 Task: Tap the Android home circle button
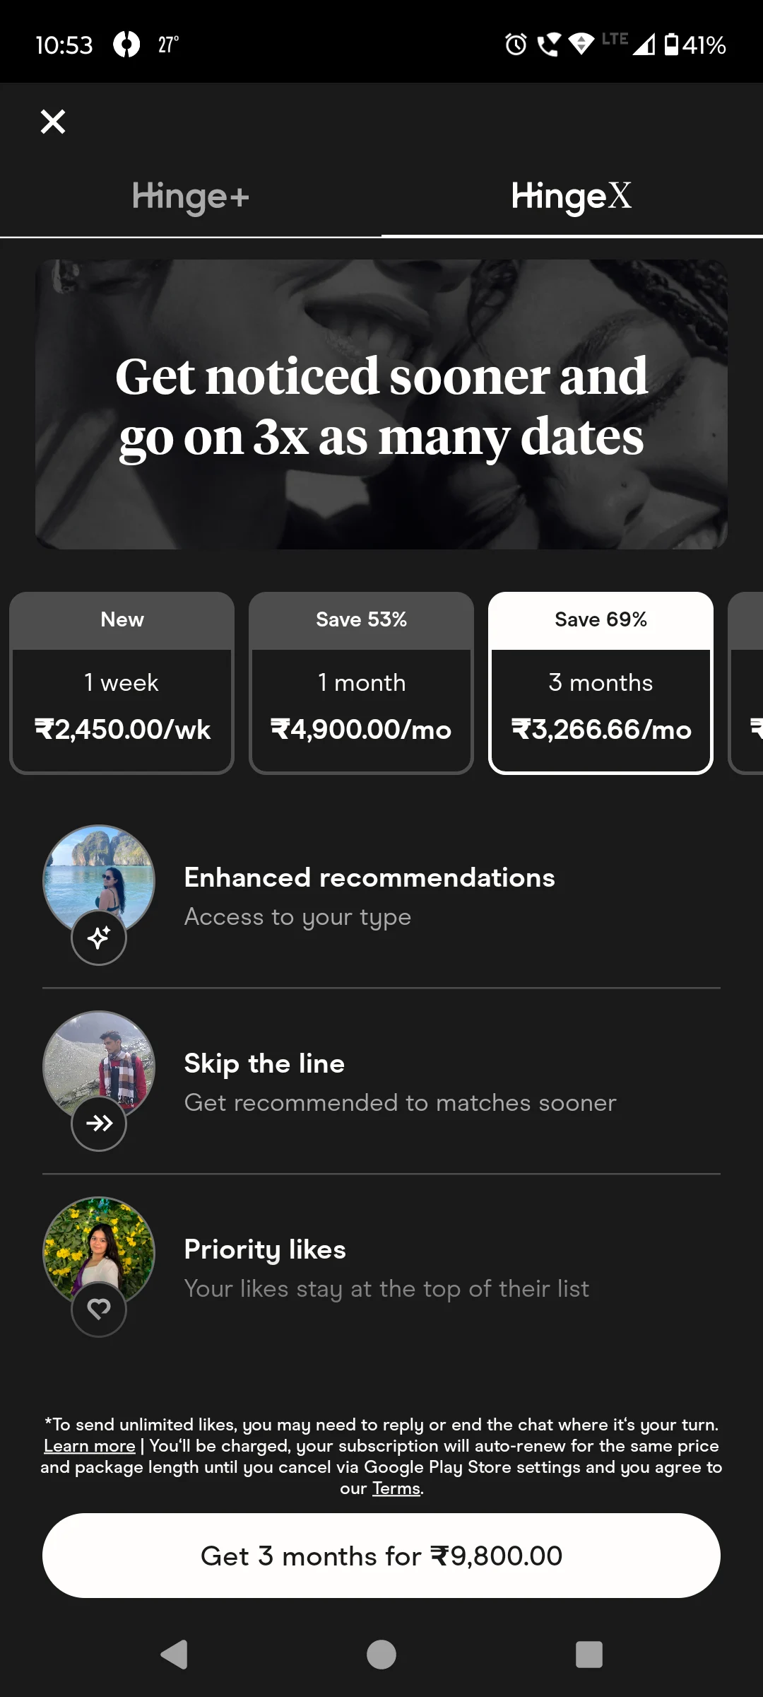[381, 1655]
